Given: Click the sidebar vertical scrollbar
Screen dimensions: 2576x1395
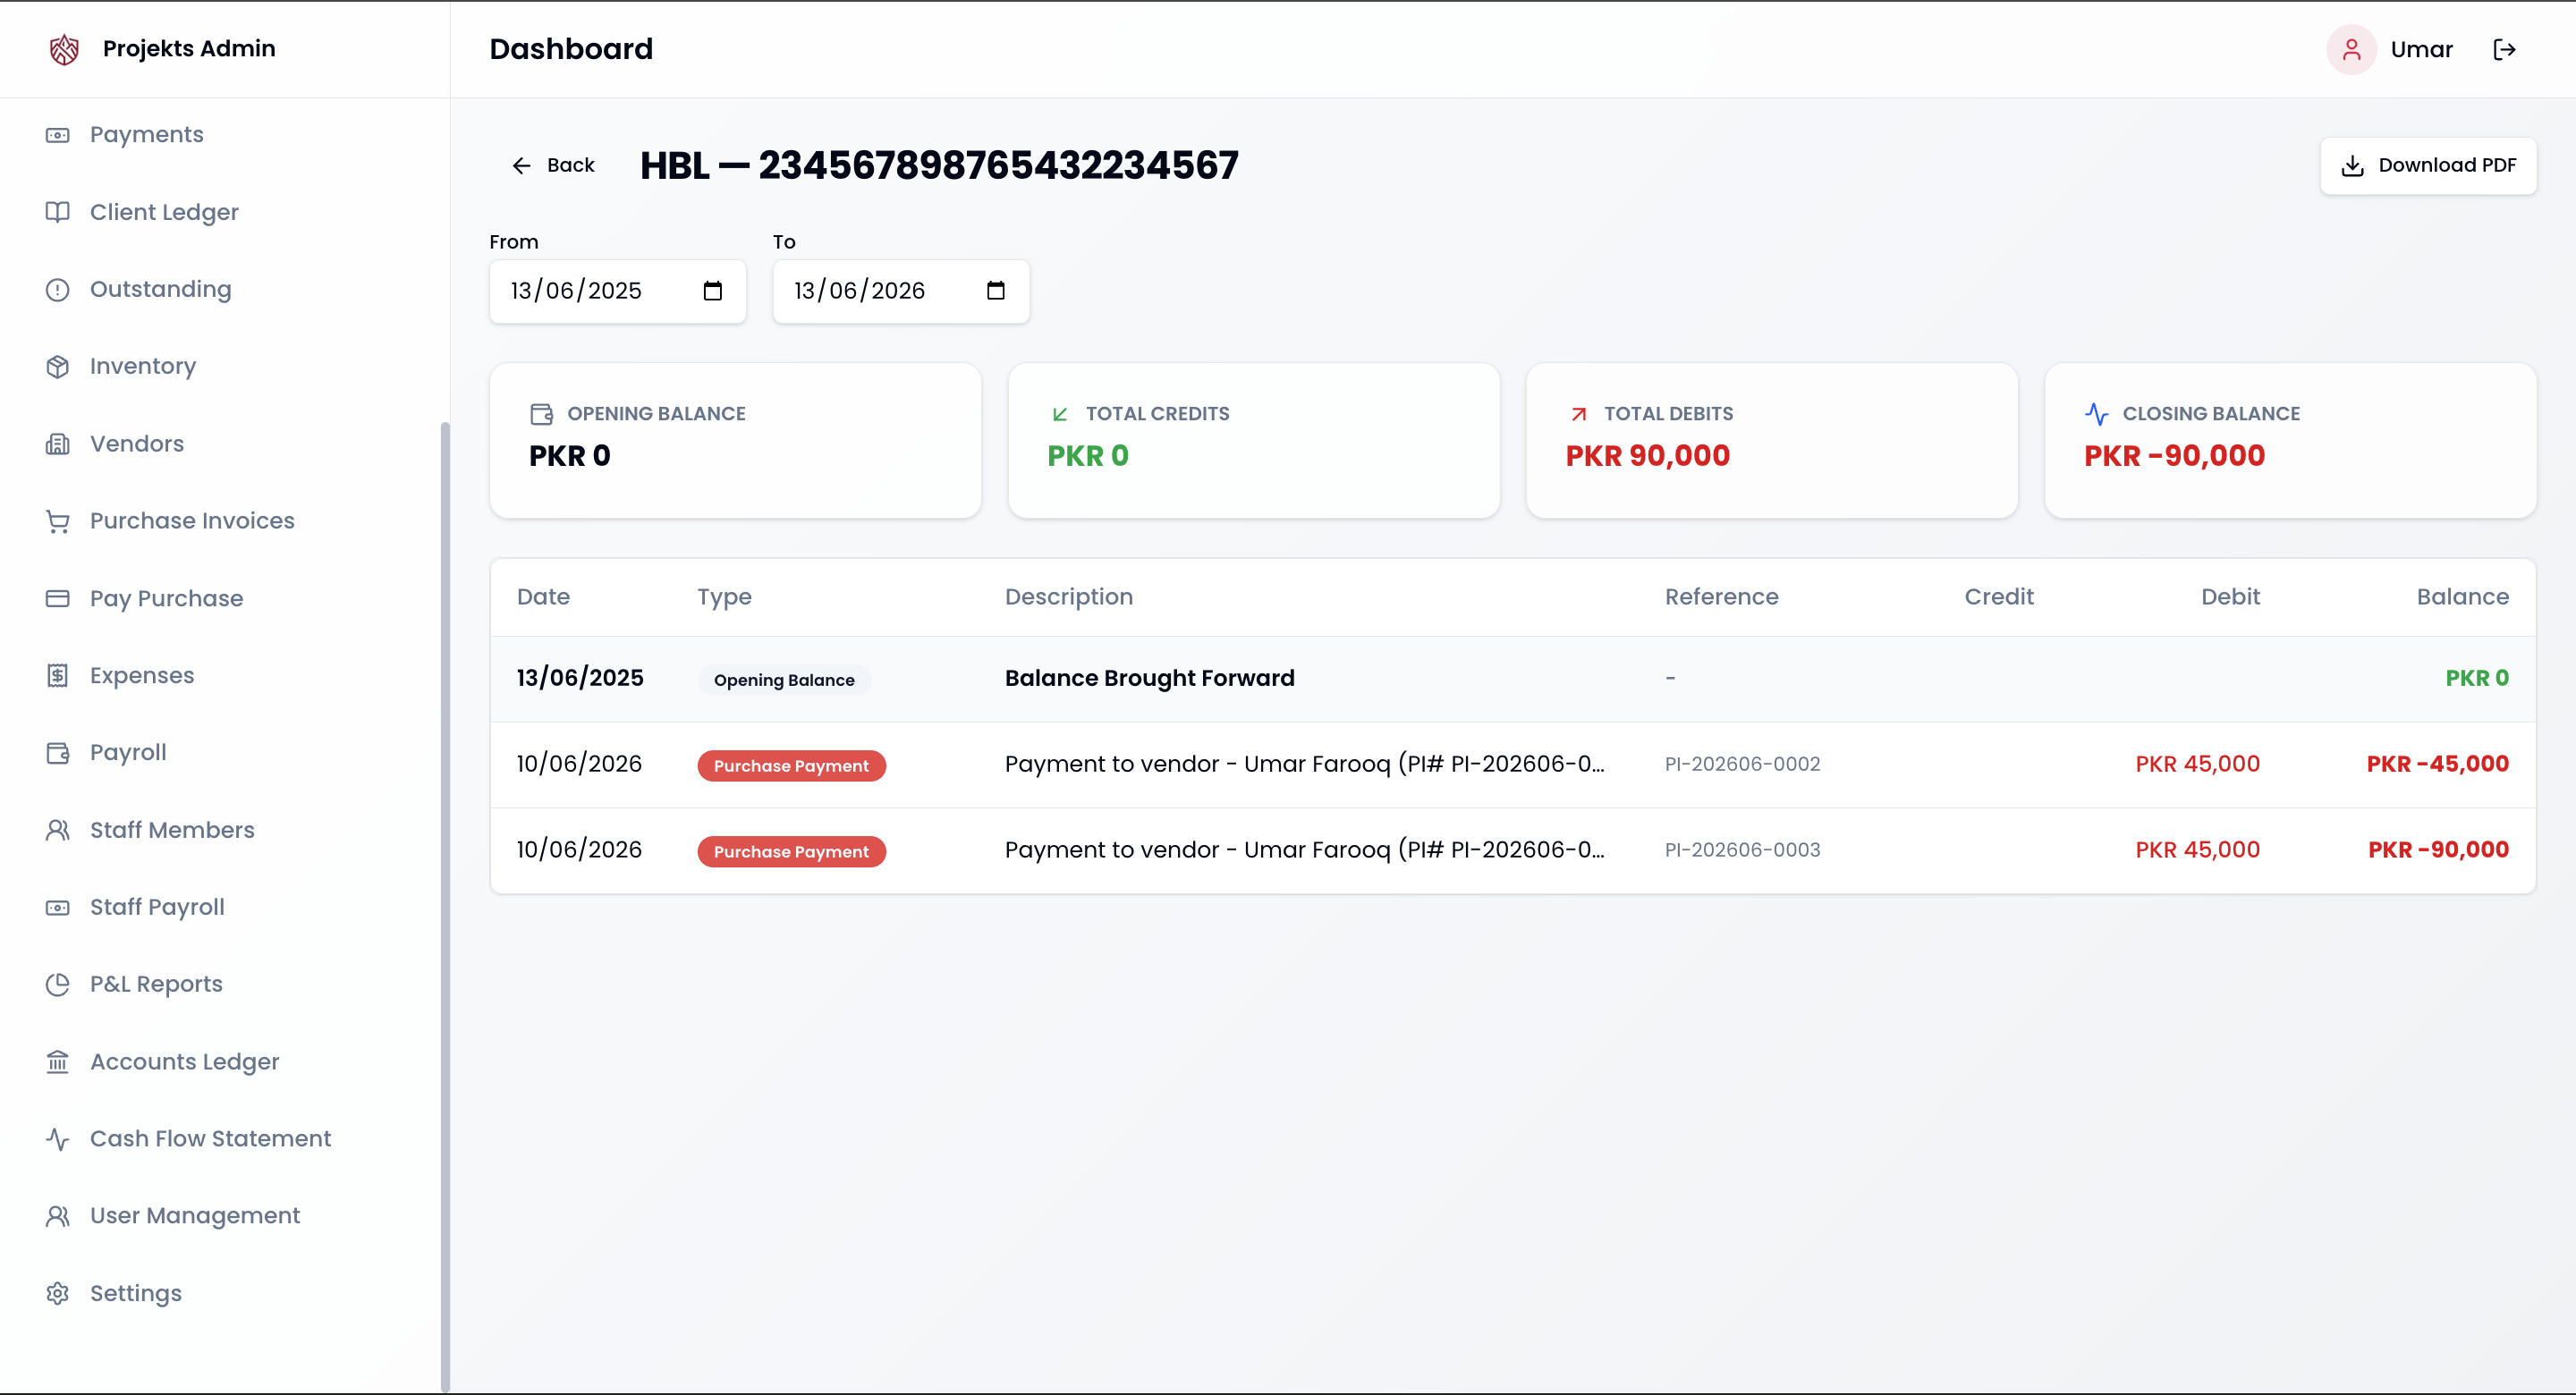Looking at the screenshot, I should (444, 905).
